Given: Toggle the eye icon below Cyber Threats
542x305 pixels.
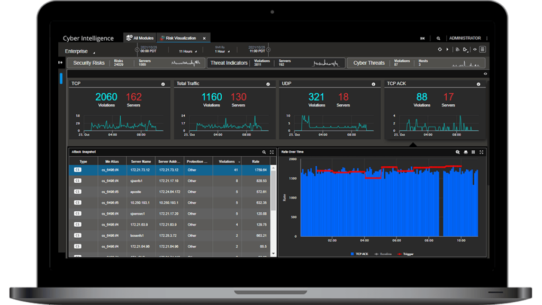Looking at the screenshot, I should (485, 74).
